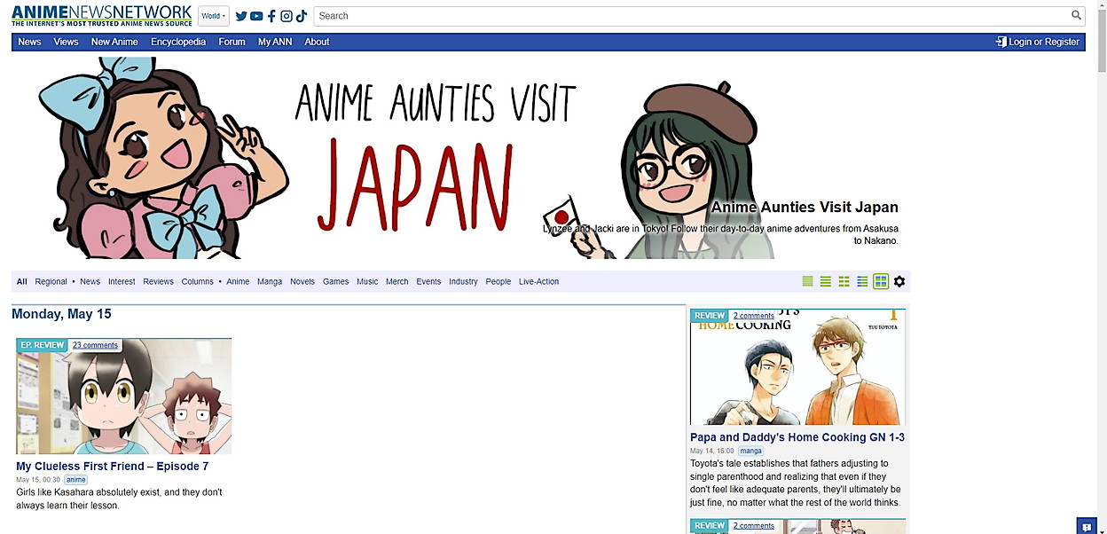
Task: Open the About menu
Action: pos(317,42)
